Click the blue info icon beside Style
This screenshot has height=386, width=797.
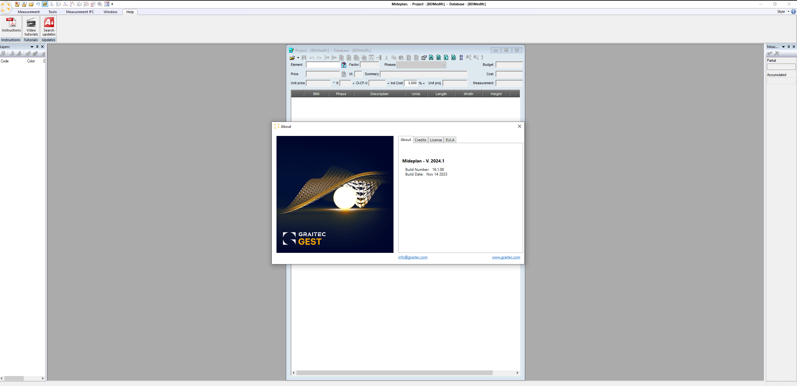[x=794, y=12]
